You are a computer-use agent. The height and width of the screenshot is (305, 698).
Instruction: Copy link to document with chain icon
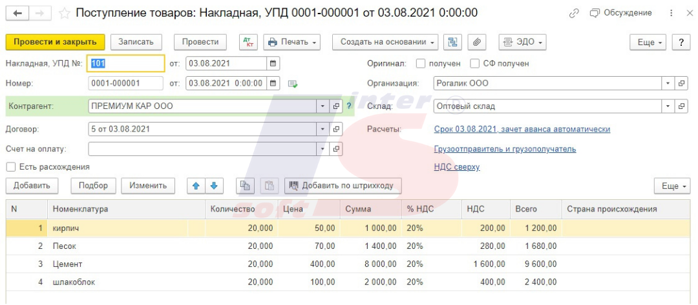tap(574, 14)
